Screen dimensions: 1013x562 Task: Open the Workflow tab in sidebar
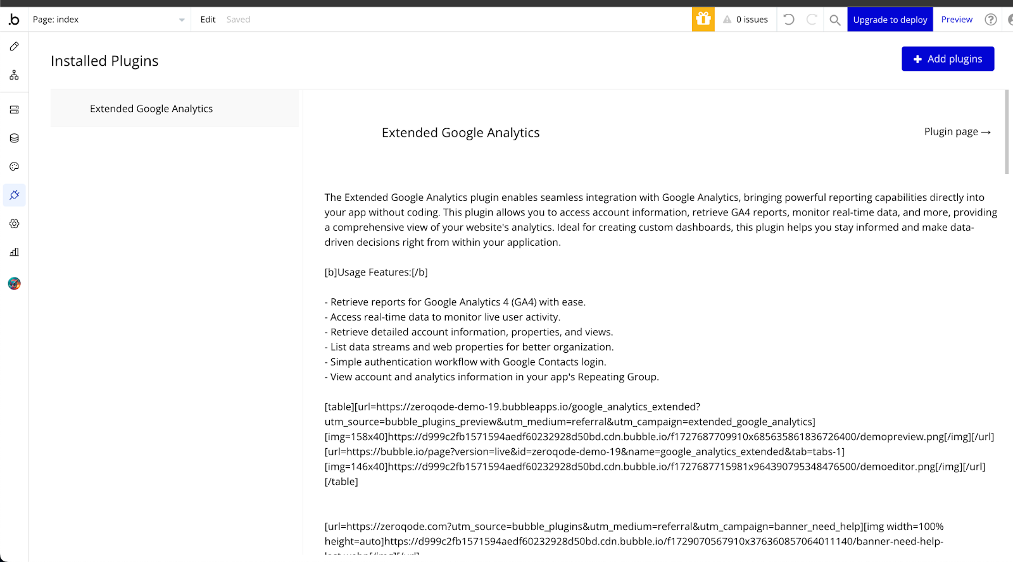[x=14, y=75]
